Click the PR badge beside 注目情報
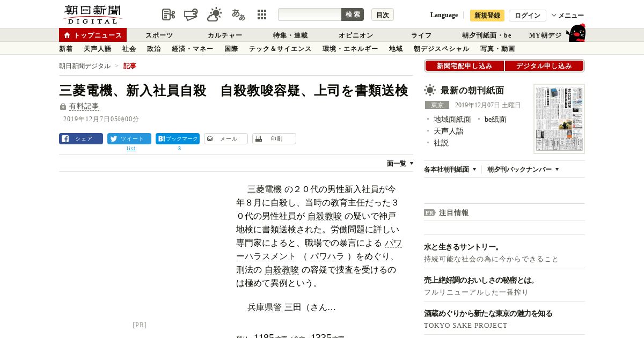 pyautogui.click(x=429, y=212)
